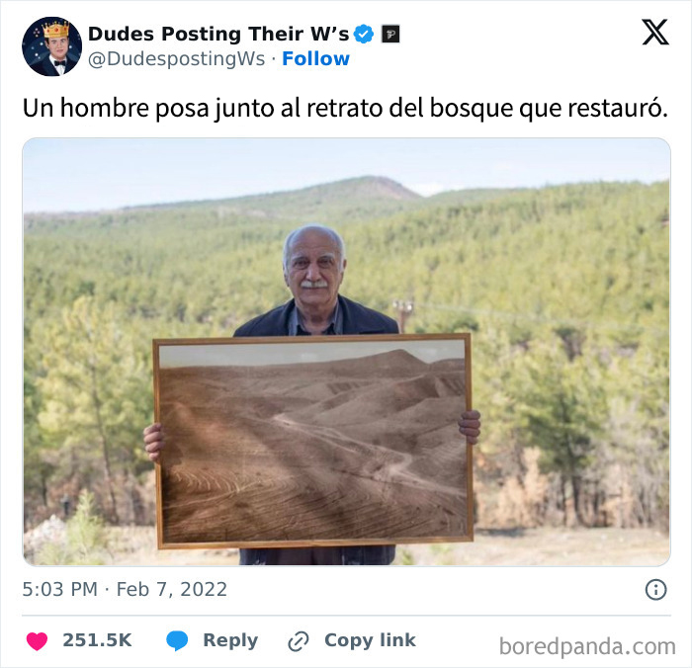Open the tweet photo of the forest
Screen dimensions: 692x668
point(346,352)
